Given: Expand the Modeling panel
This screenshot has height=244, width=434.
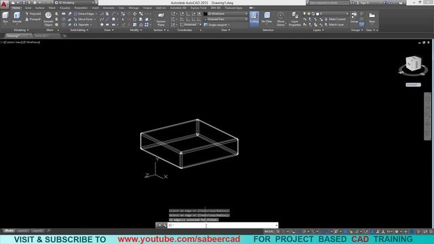Looking at the screenshot, I should [x=21, y=30].
